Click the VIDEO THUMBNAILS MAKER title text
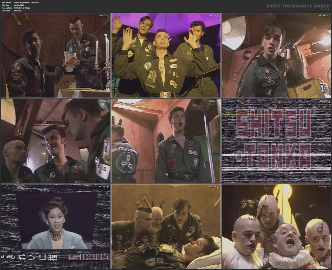The height and width of the screenshot is (270, 332). point(298,6)
